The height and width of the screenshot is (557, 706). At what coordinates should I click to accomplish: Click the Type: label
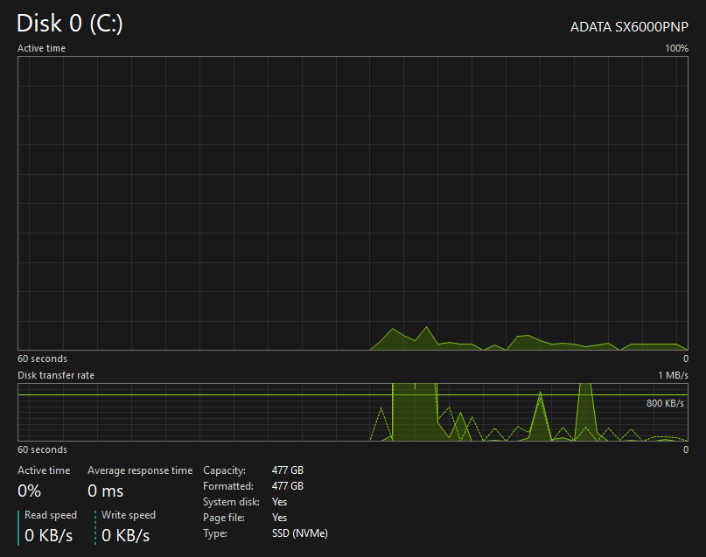215,533
